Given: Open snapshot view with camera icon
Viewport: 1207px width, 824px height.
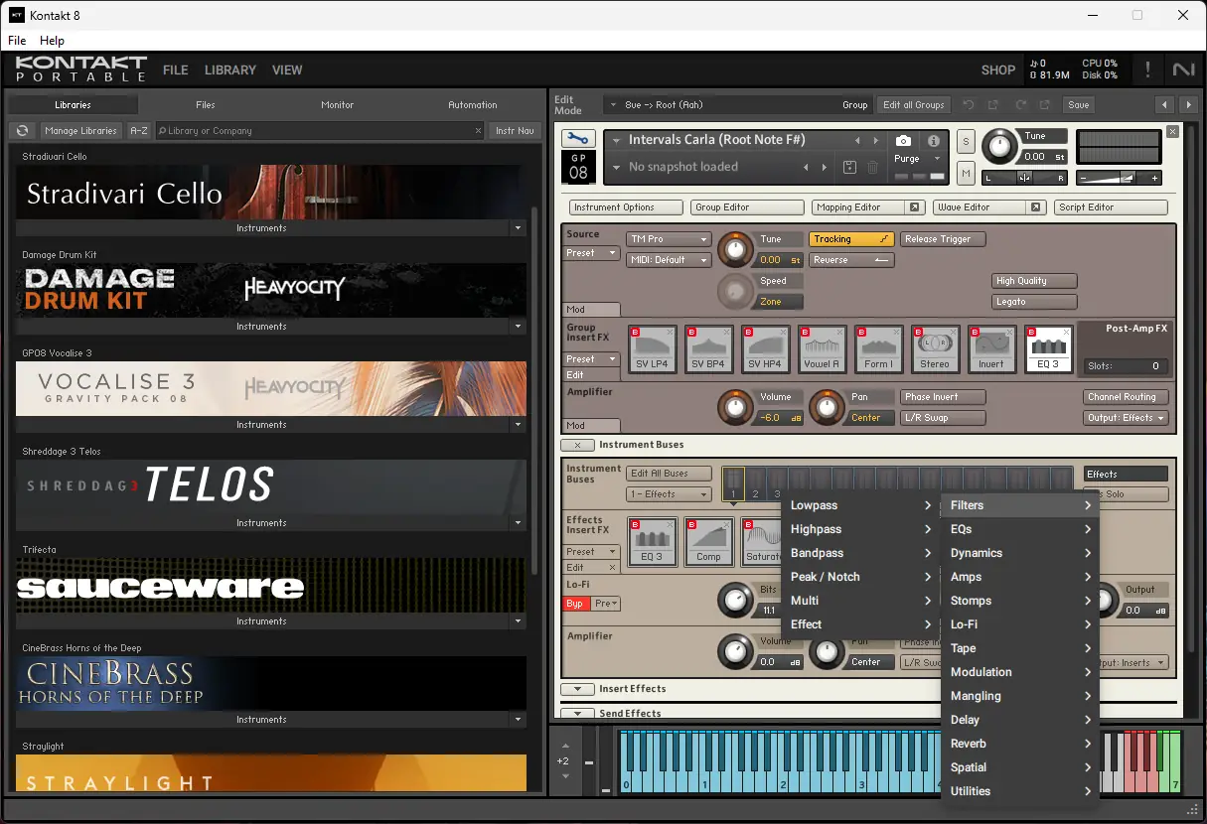Looking at the screenshot, I should [x=903, y=141].
